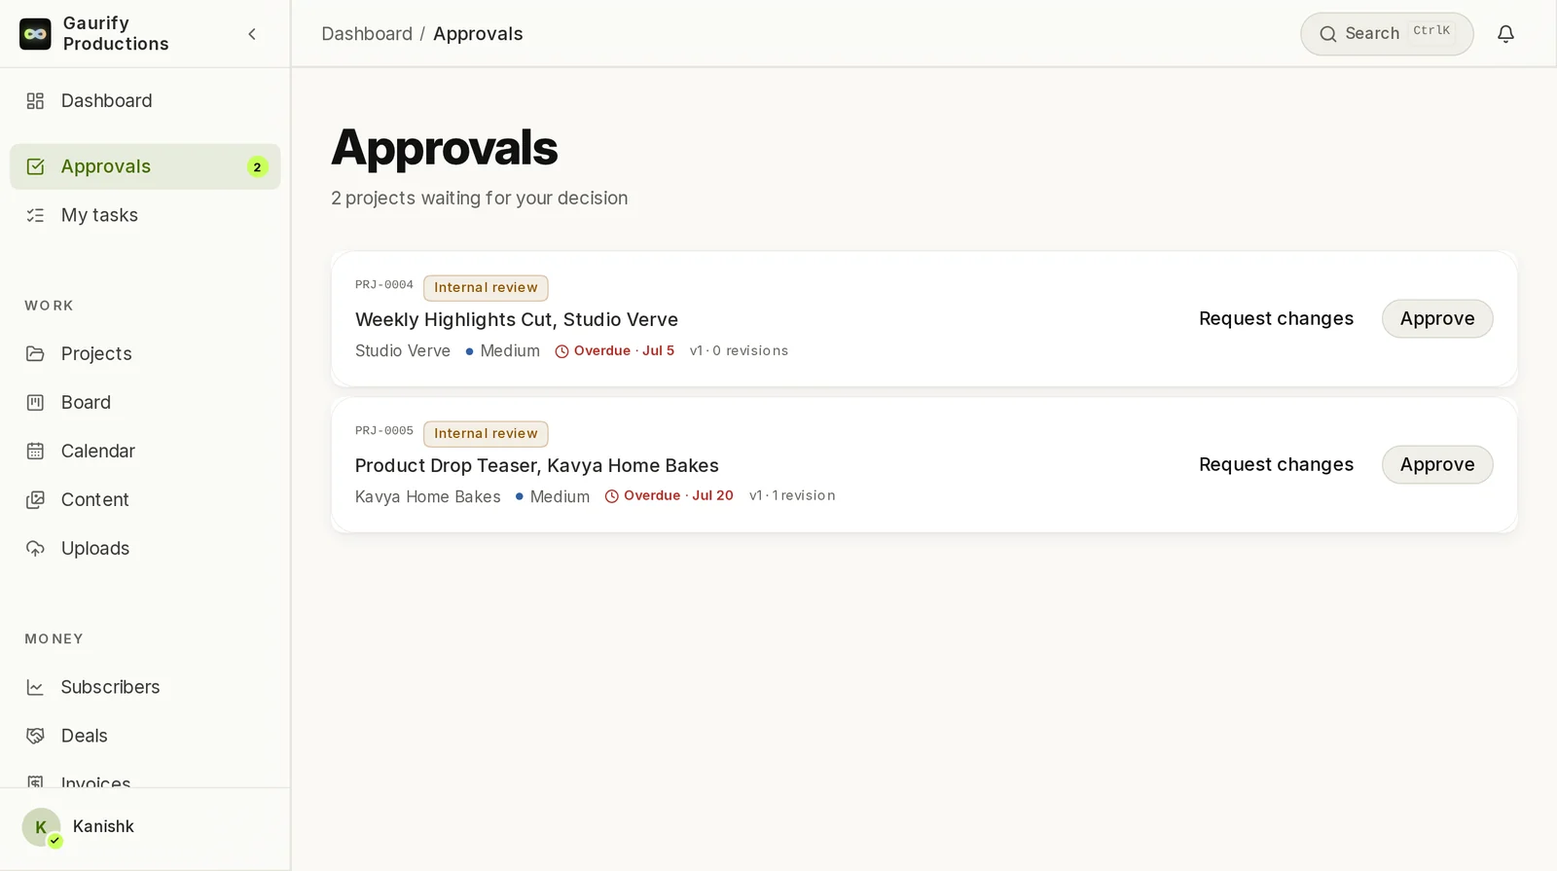
Task: Click the Uploads cloud icon
Action: click(36, 548)
